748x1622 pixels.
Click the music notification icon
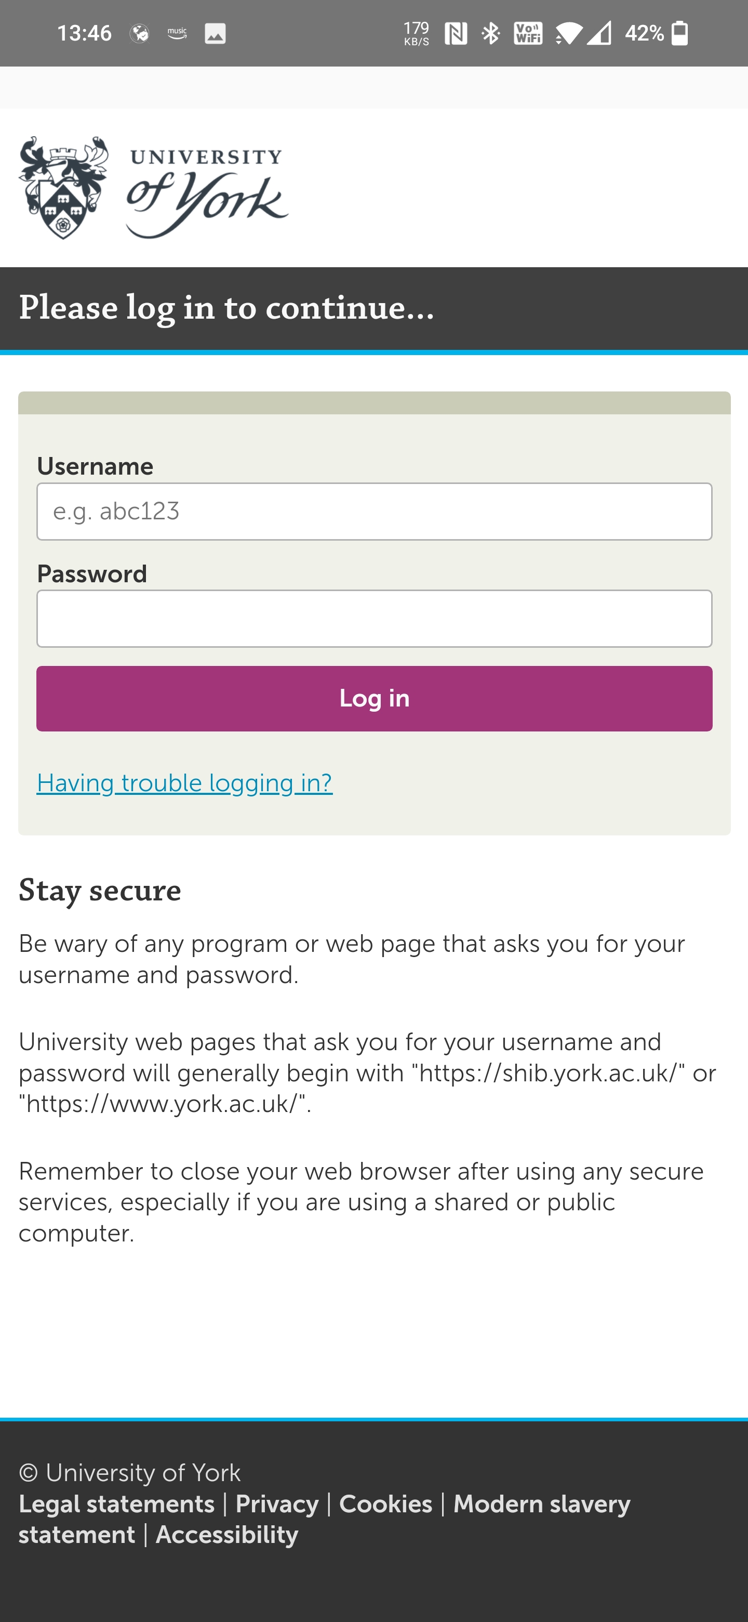coord(177,33)
